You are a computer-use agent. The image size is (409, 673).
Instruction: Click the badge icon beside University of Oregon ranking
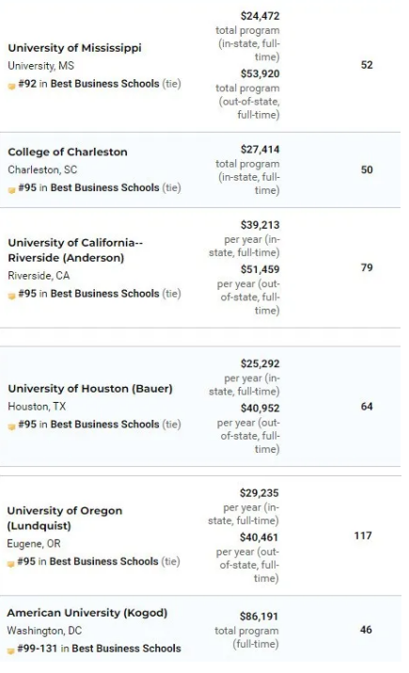tap(10, 564)
